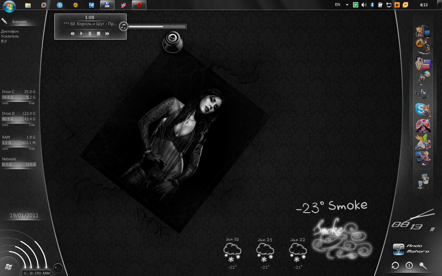Click the Drive C usage bar
This screenshot has width=442, height=276.
click(x=19, y=97)
